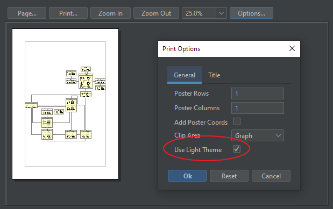Click the page preview thumbnail
333x209 pixels.
pos(66,104)
